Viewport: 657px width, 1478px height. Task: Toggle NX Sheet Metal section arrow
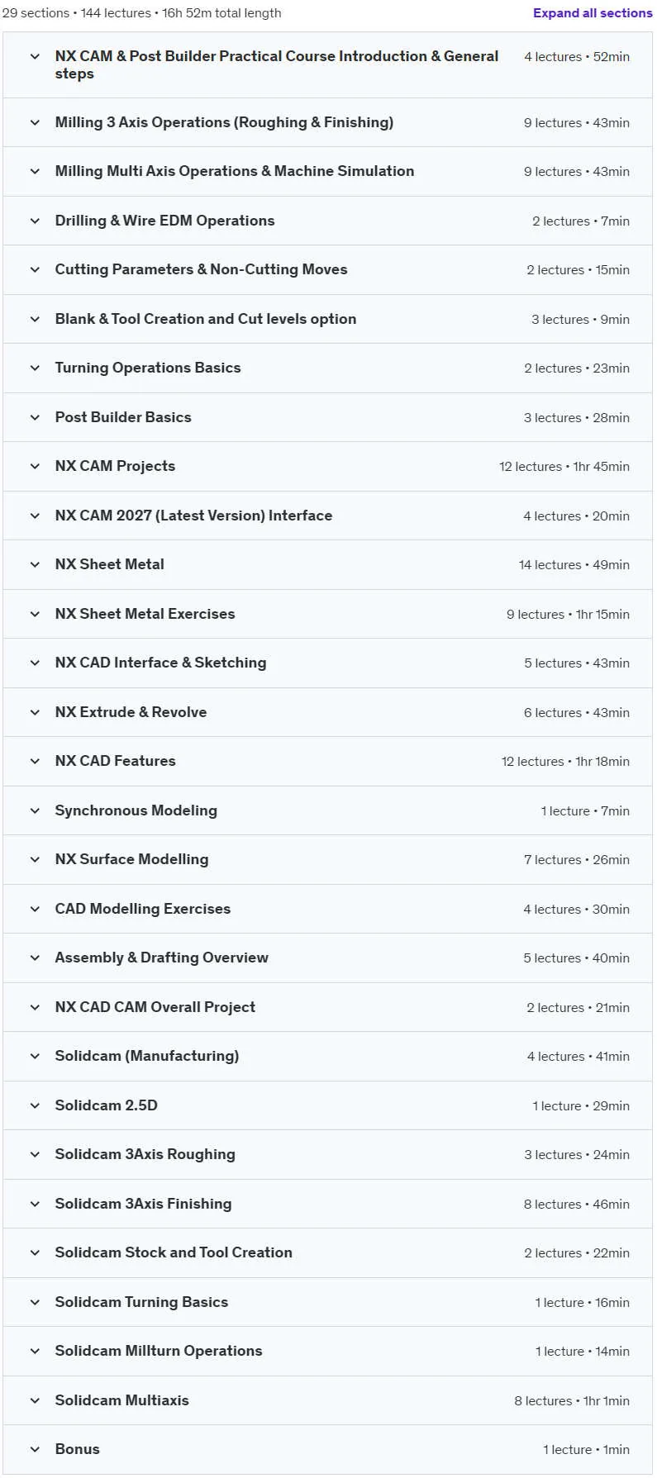click(x=35, y=564)
